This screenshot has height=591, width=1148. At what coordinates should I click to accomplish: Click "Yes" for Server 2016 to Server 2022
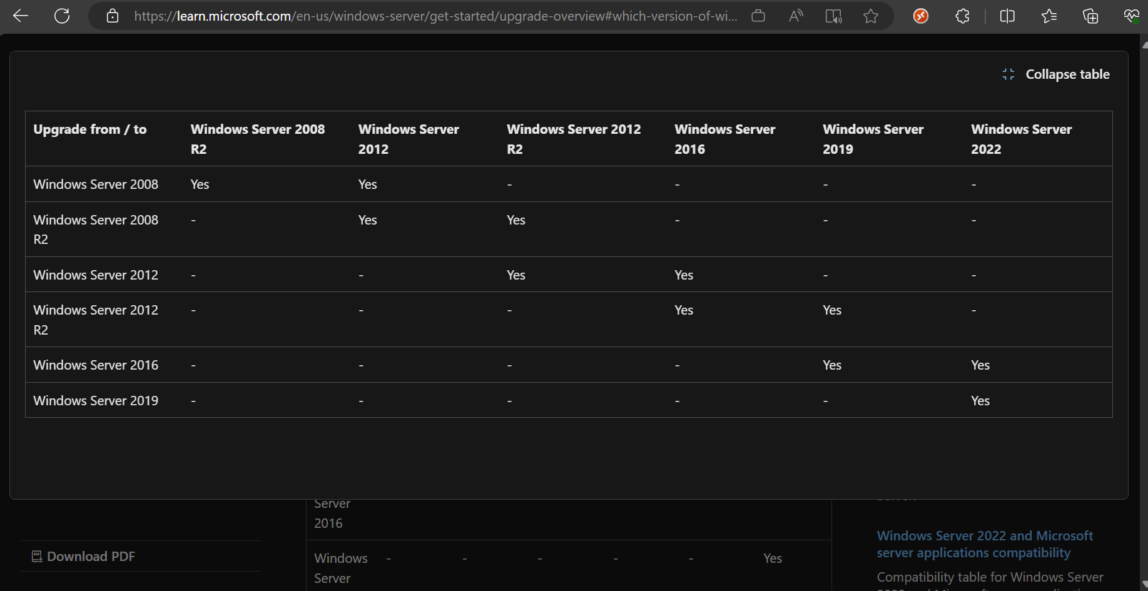tap(980, 365)
